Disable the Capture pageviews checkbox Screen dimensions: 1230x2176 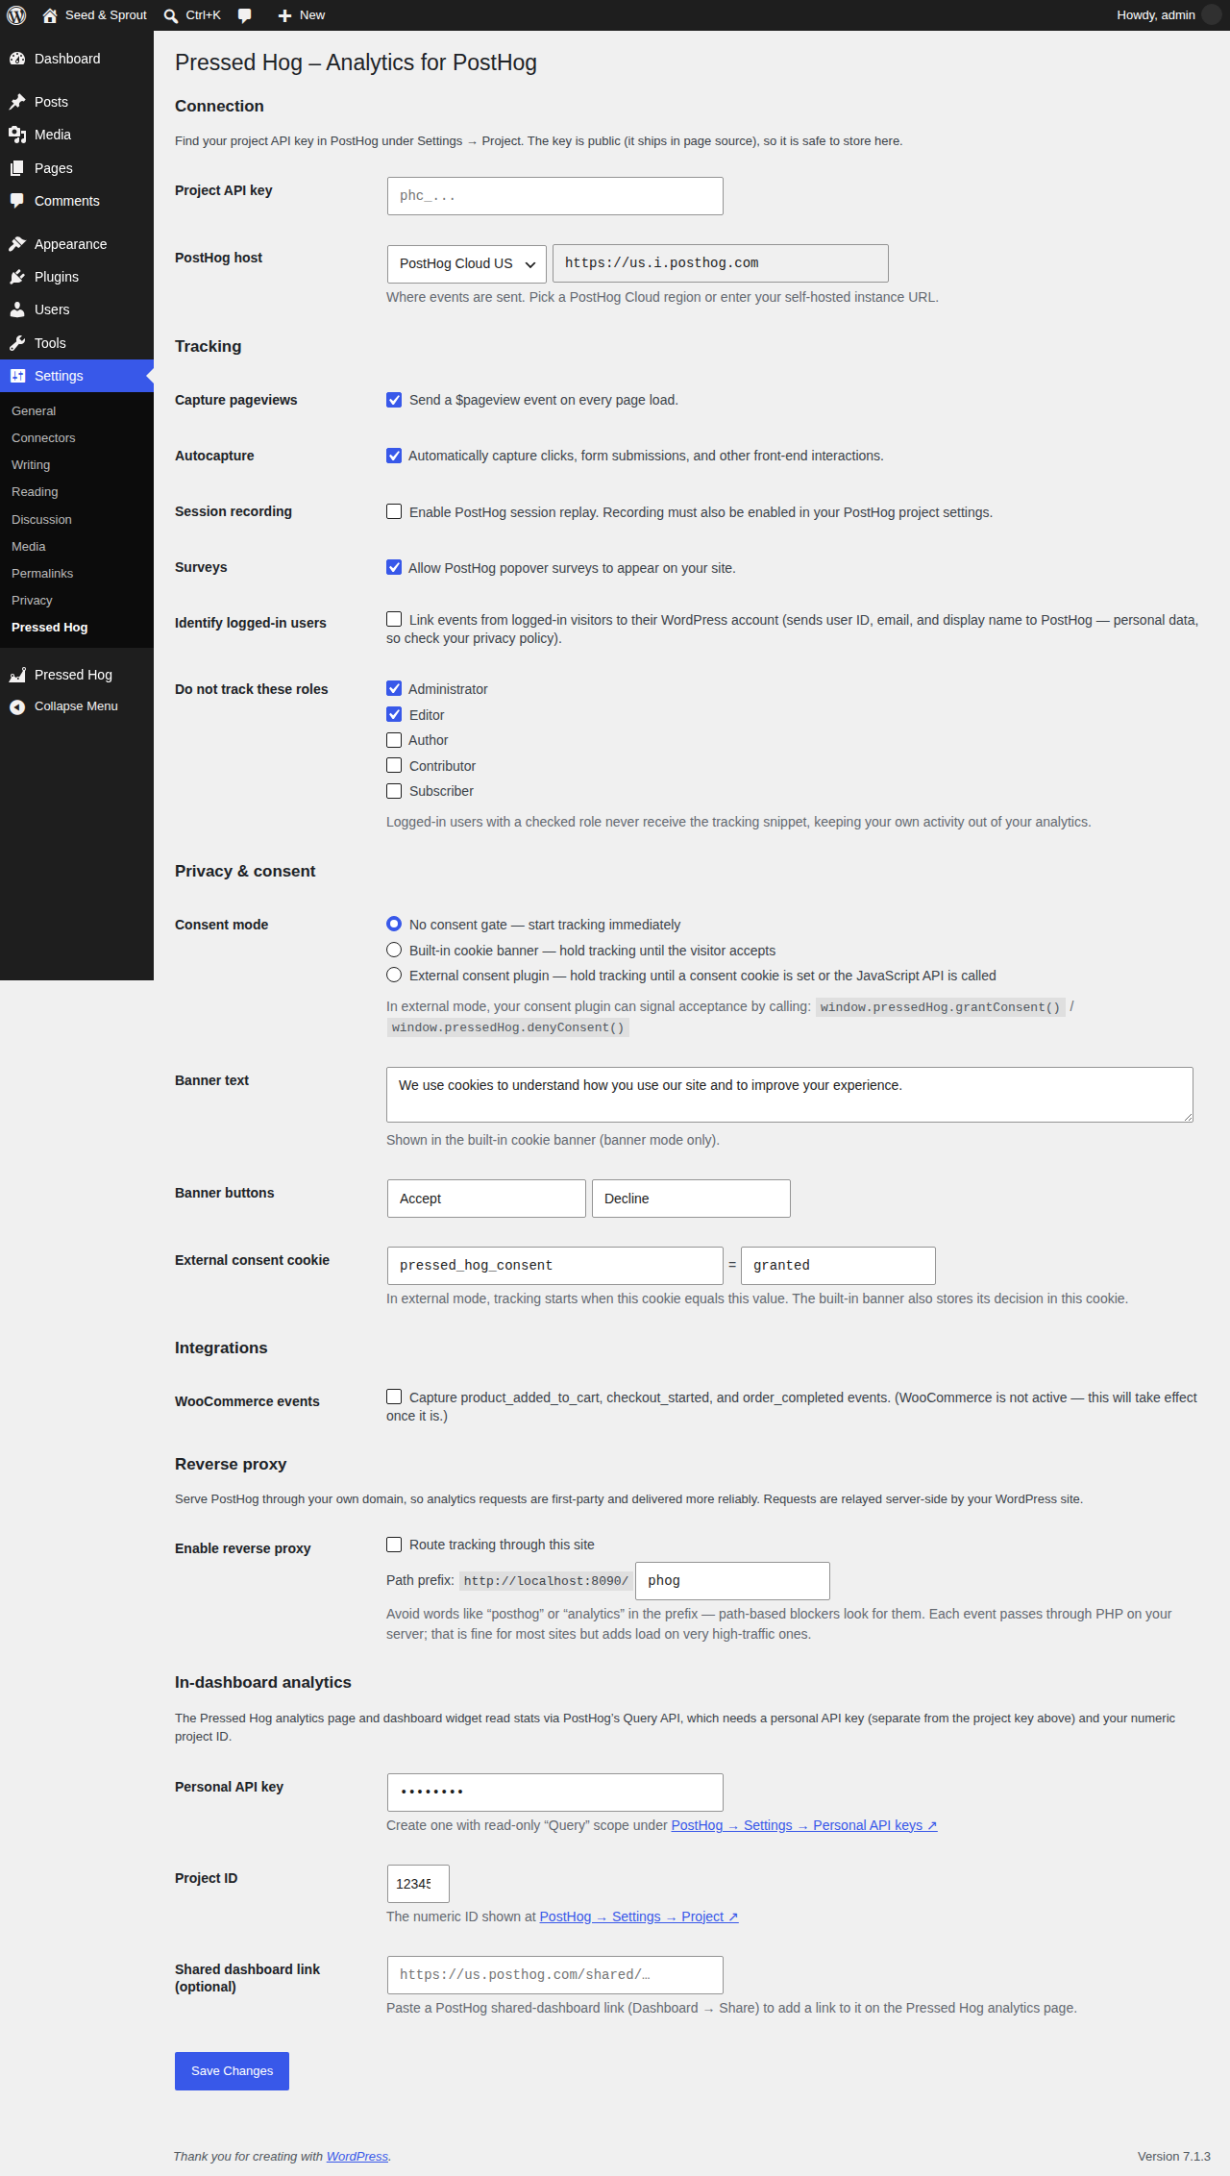[x=394, y=400]
